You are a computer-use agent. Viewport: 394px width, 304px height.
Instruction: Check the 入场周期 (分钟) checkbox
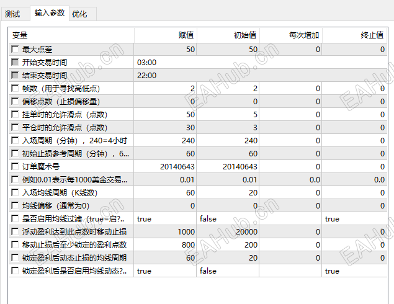click(x=15, y=140)
